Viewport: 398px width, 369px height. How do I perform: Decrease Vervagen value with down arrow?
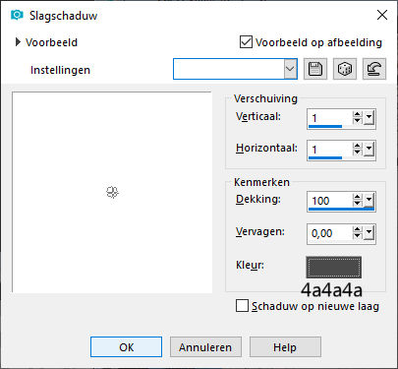[x=358, y=236]
